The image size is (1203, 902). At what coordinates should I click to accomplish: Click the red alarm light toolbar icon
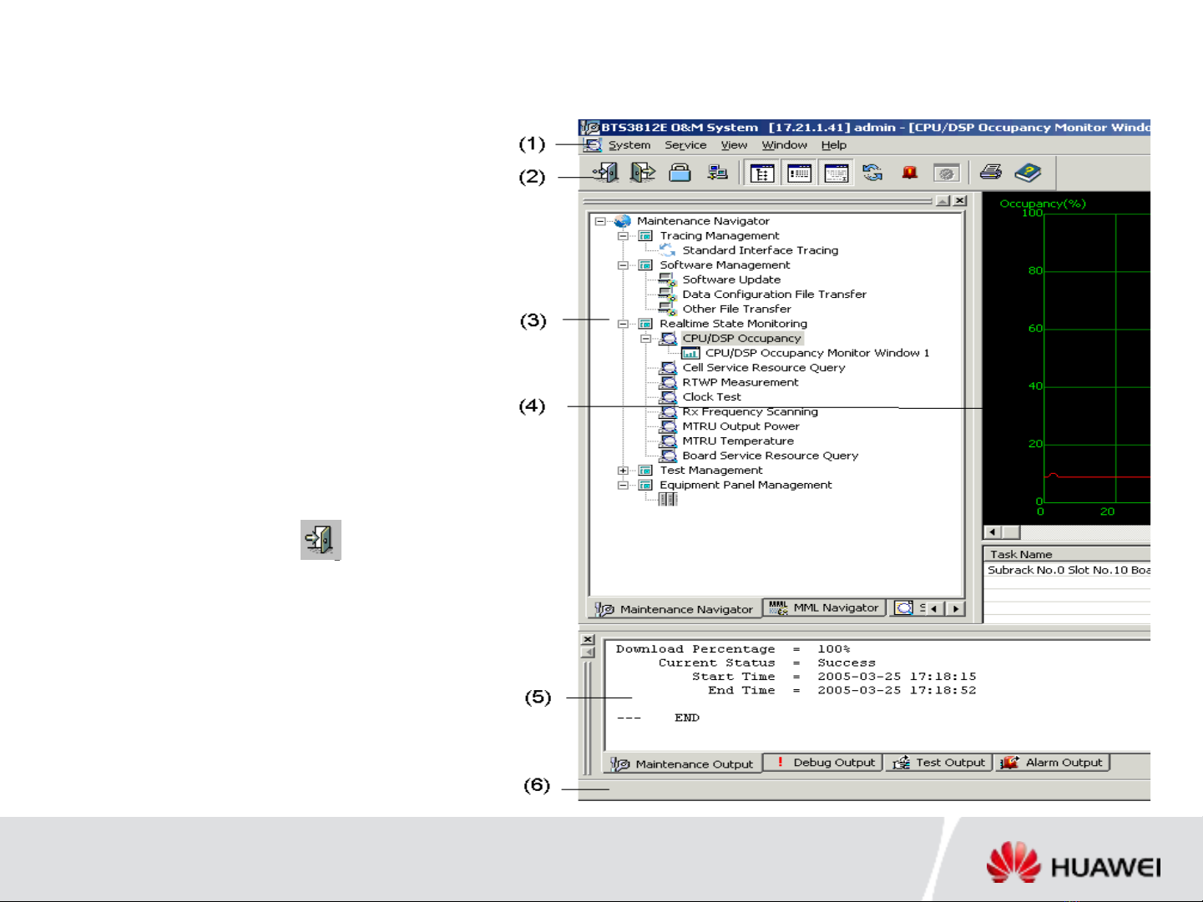click(909, 173)
